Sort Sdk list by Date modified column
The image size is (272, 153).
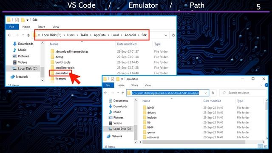tap(127, 44)
